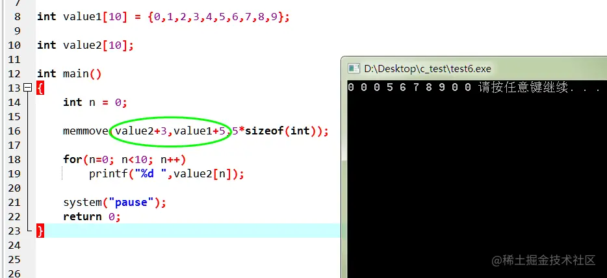Click line number 12 in the gutter
This screenshot has width=607, height=278.
point(14,74)
